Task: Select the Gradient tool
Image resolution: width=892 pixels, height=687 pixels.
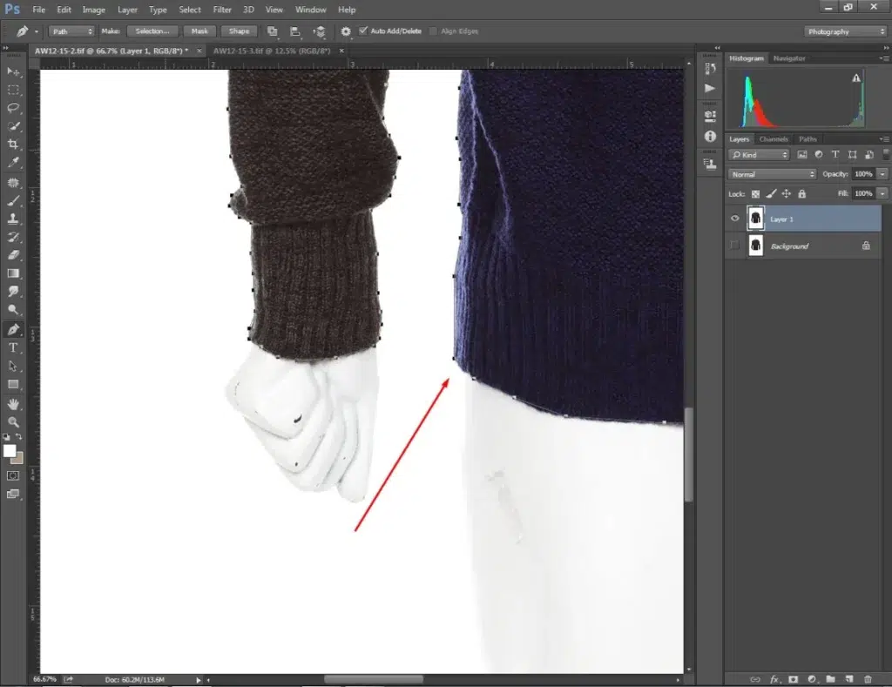Action: (13, 273)
